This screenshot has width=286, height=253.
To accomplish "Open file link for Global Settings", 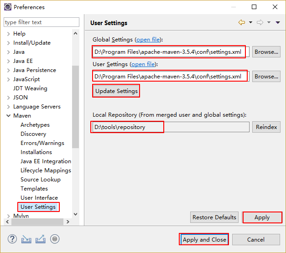I will [148, 40].
